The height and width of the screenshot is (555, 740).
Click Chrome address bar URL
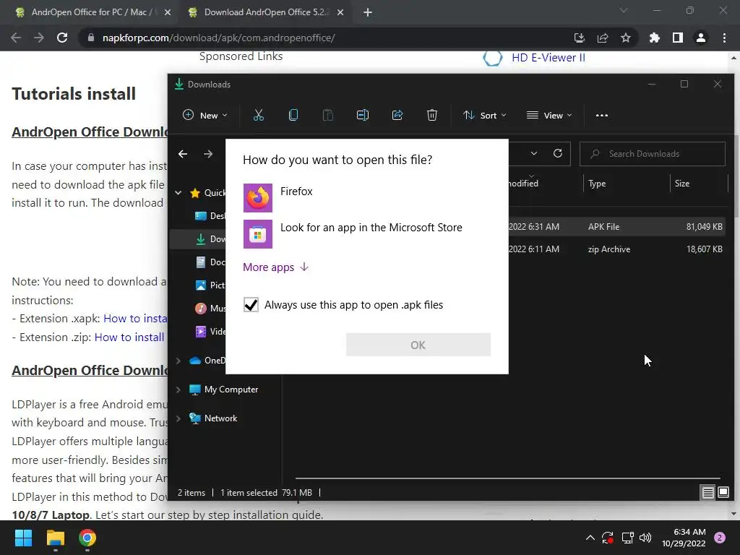pos(218,38)
